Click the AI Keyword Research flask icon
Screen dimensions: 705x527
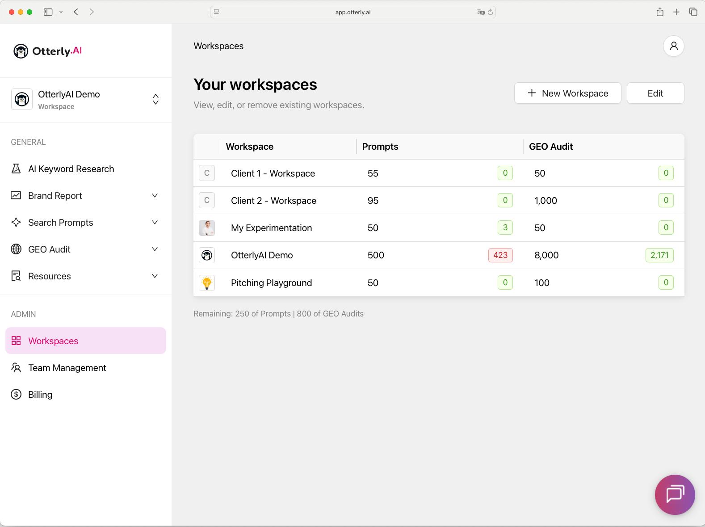pos(16,169)
